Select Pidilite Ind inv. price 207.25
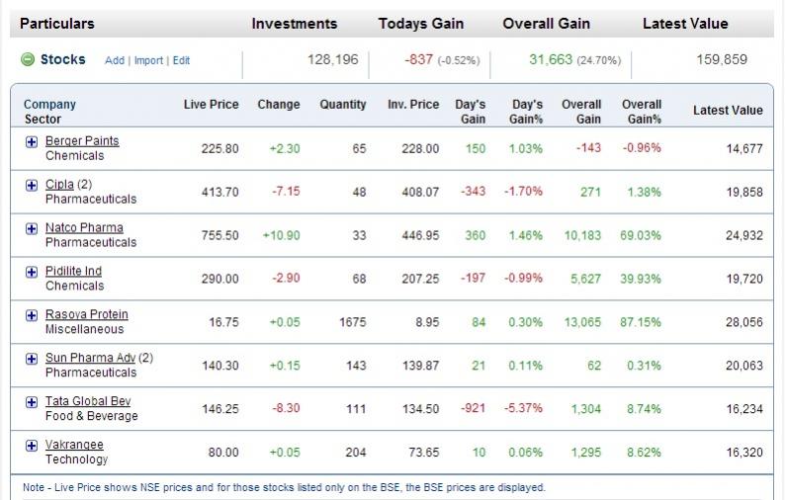 (420, 279)
